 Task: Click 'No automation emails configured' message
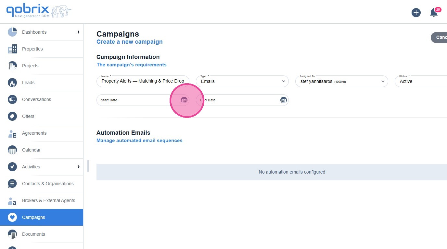tap(292, 172)
